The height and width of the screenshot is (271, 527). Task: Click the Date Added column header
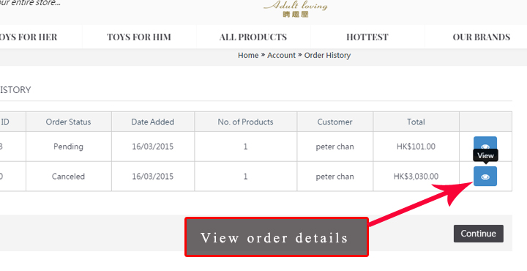(153, 122)
